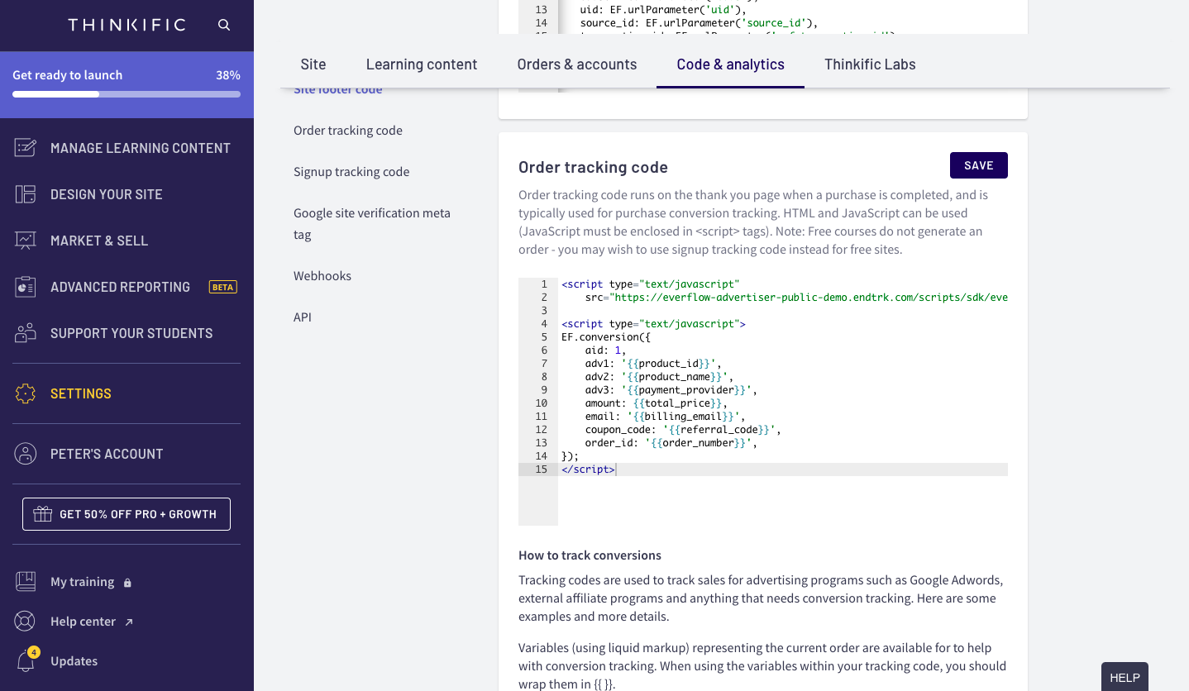The image size is (1189, 691).
Task: Click the email: {{billing_email}} code line
Action: (x=665, y=417)
